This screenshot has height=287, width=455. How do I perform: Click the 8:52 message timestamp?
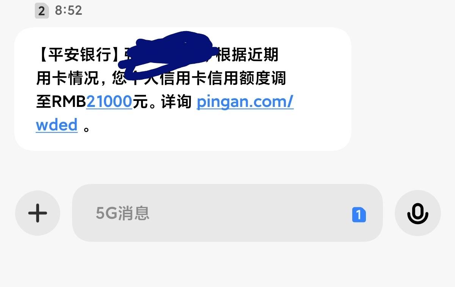coord(69,10)
